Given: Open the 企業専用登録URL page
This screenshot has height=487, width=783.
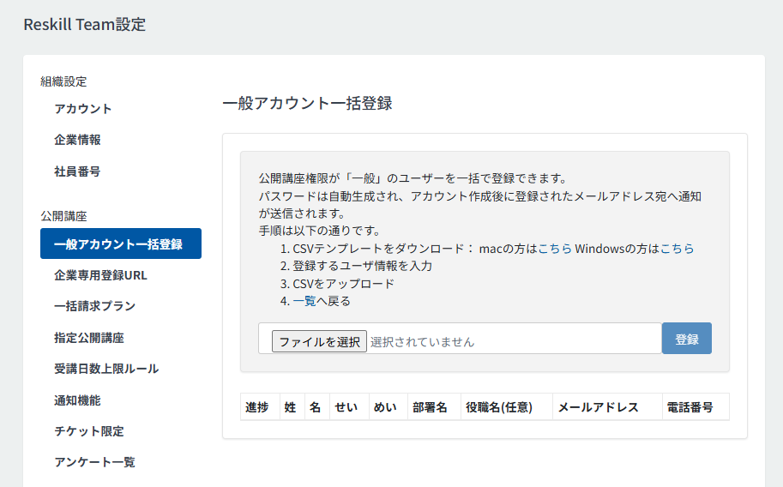Looking at the screenshot, I should click(x=100, y=275).
